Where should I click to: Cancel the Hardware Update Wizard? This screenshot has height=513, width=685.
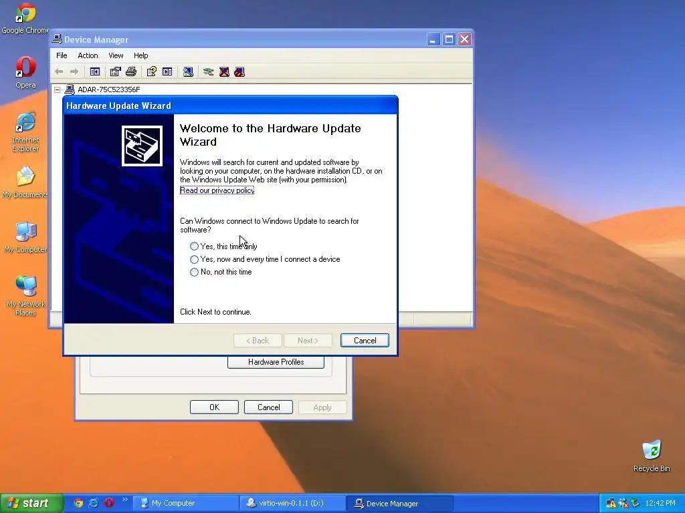365,341
